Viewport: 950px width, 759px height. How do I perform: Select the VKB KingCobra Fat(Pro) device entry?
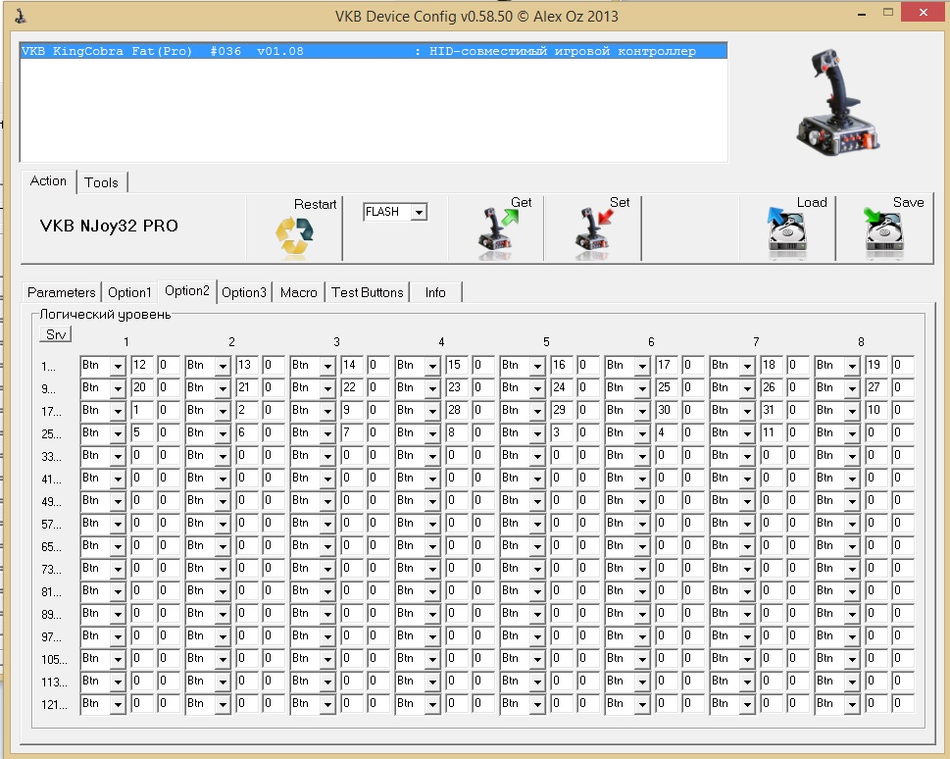click(374, 51)
